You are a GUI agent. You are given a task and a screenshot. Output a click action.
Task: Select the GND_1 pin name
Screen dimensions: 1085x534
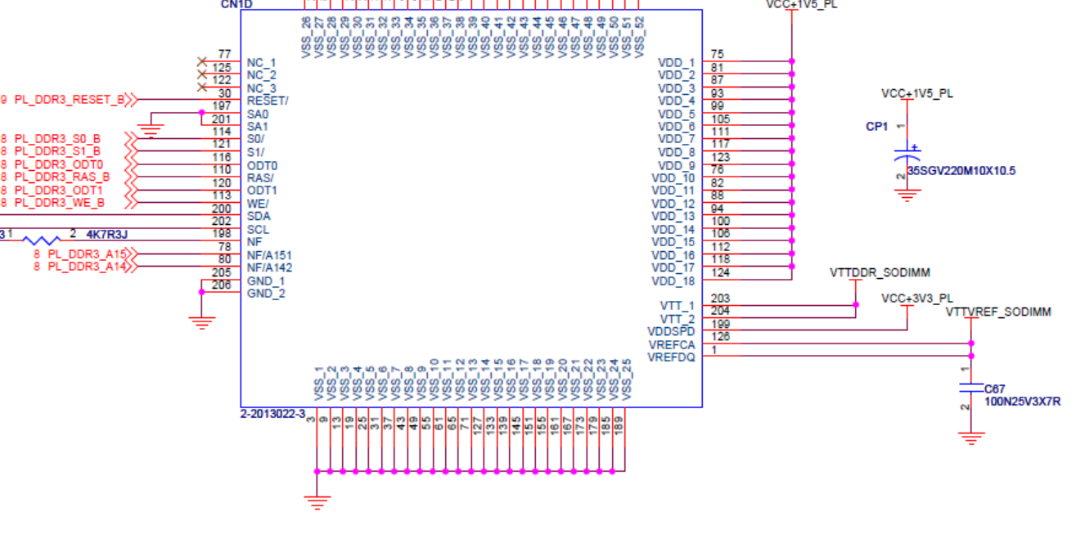click(x=265, y=280)
